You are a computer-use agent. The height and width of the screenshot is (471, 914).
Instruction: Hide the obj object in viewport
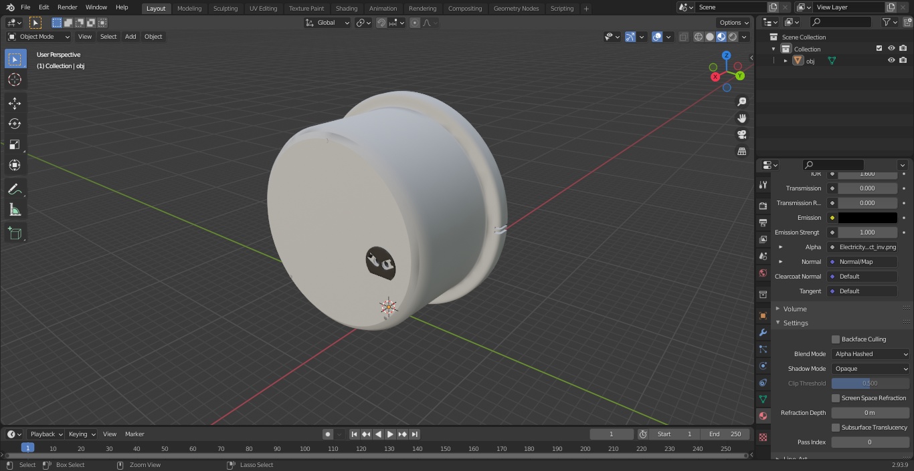(891, 61)
